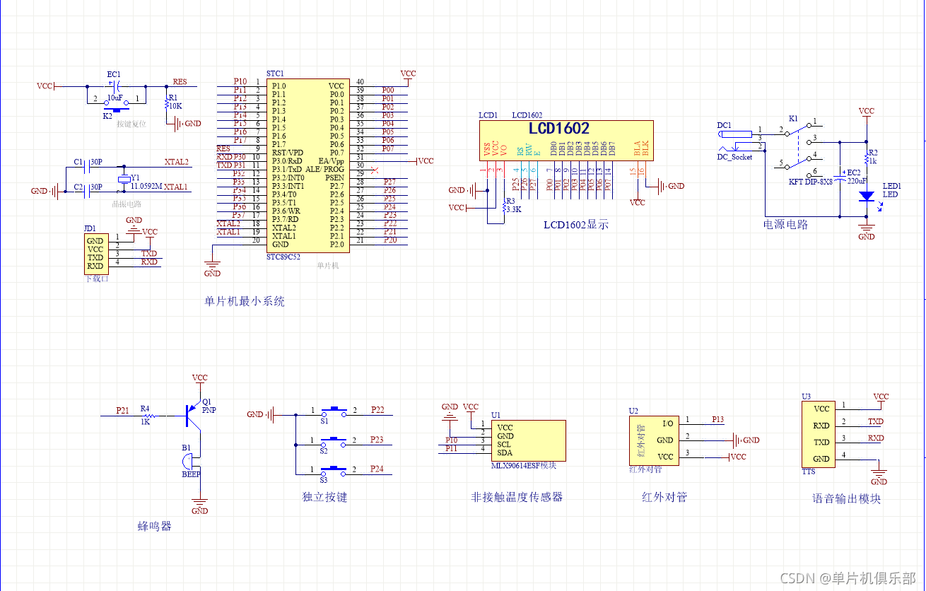Click the 'LCD1602显示' section label
Image resolution: width=926 pixels, height=591 pixels.
pyautogui.click(x=576, y=225)
